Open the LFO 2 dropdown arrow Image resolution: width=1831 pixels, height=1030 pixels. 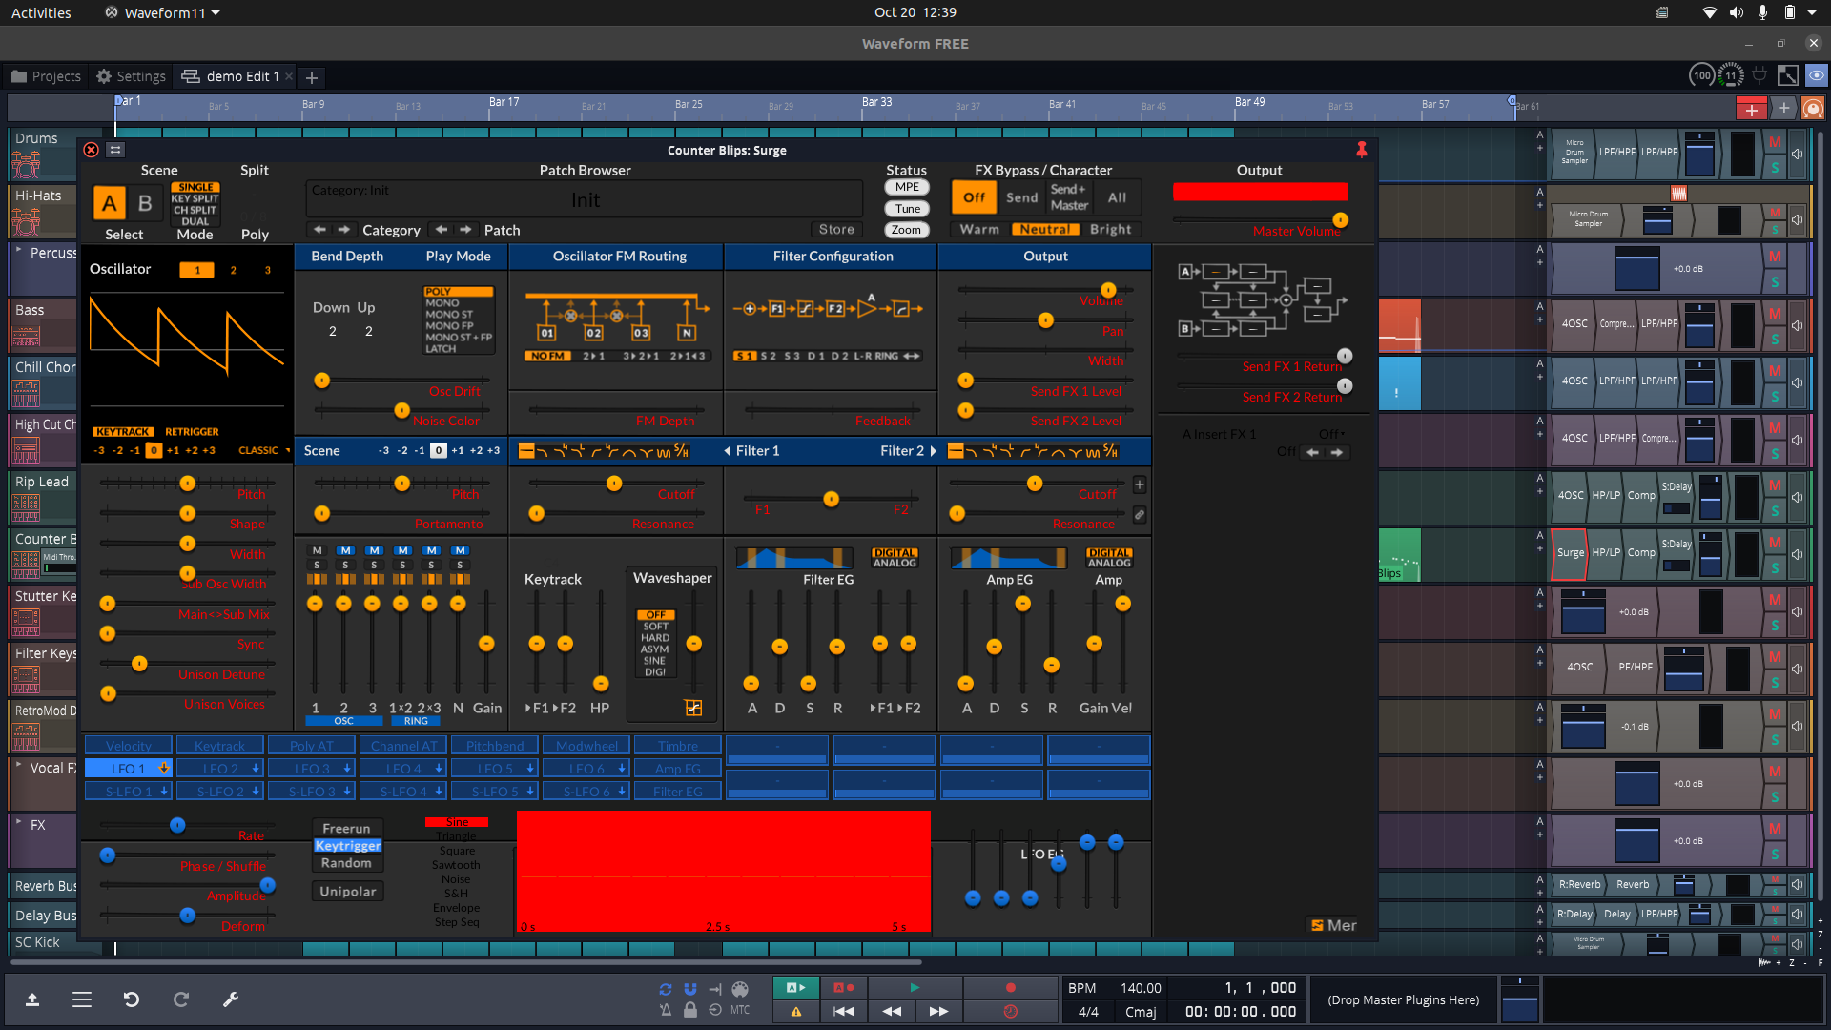[x=256, y=769]
